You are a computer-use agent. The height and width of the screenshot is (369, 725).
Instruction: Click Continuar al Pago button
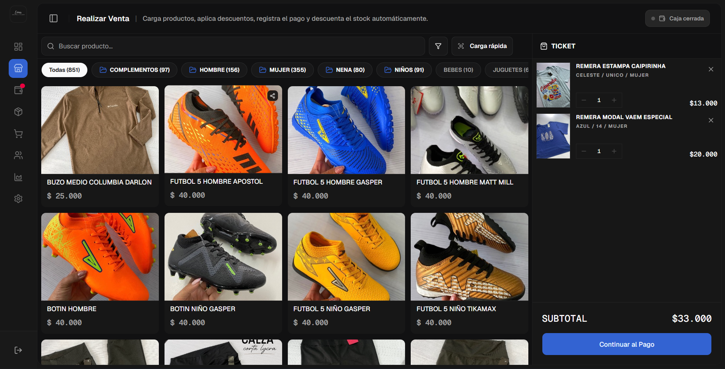[x=627, y=344]
